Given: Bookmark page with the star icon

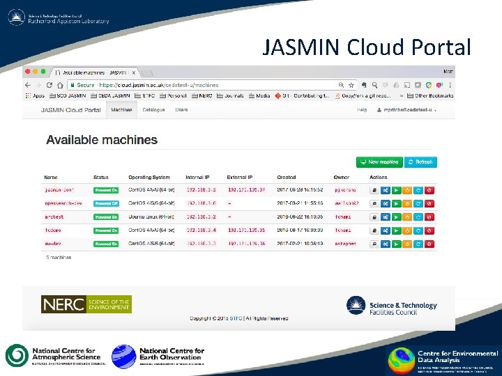Looking at the screenshot, I should click(351, 85).
